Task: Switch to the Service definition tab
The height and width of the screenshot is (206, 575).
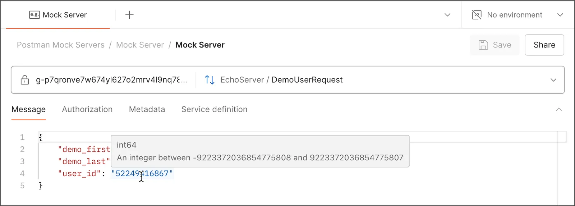Action: 214,109
